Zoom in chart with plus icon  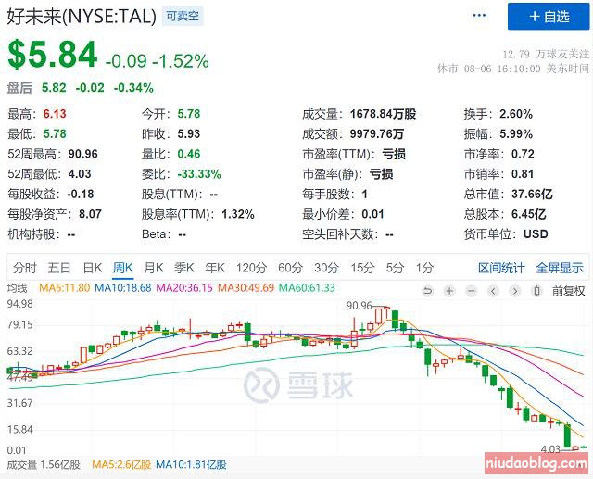click(x=449, y=291)
